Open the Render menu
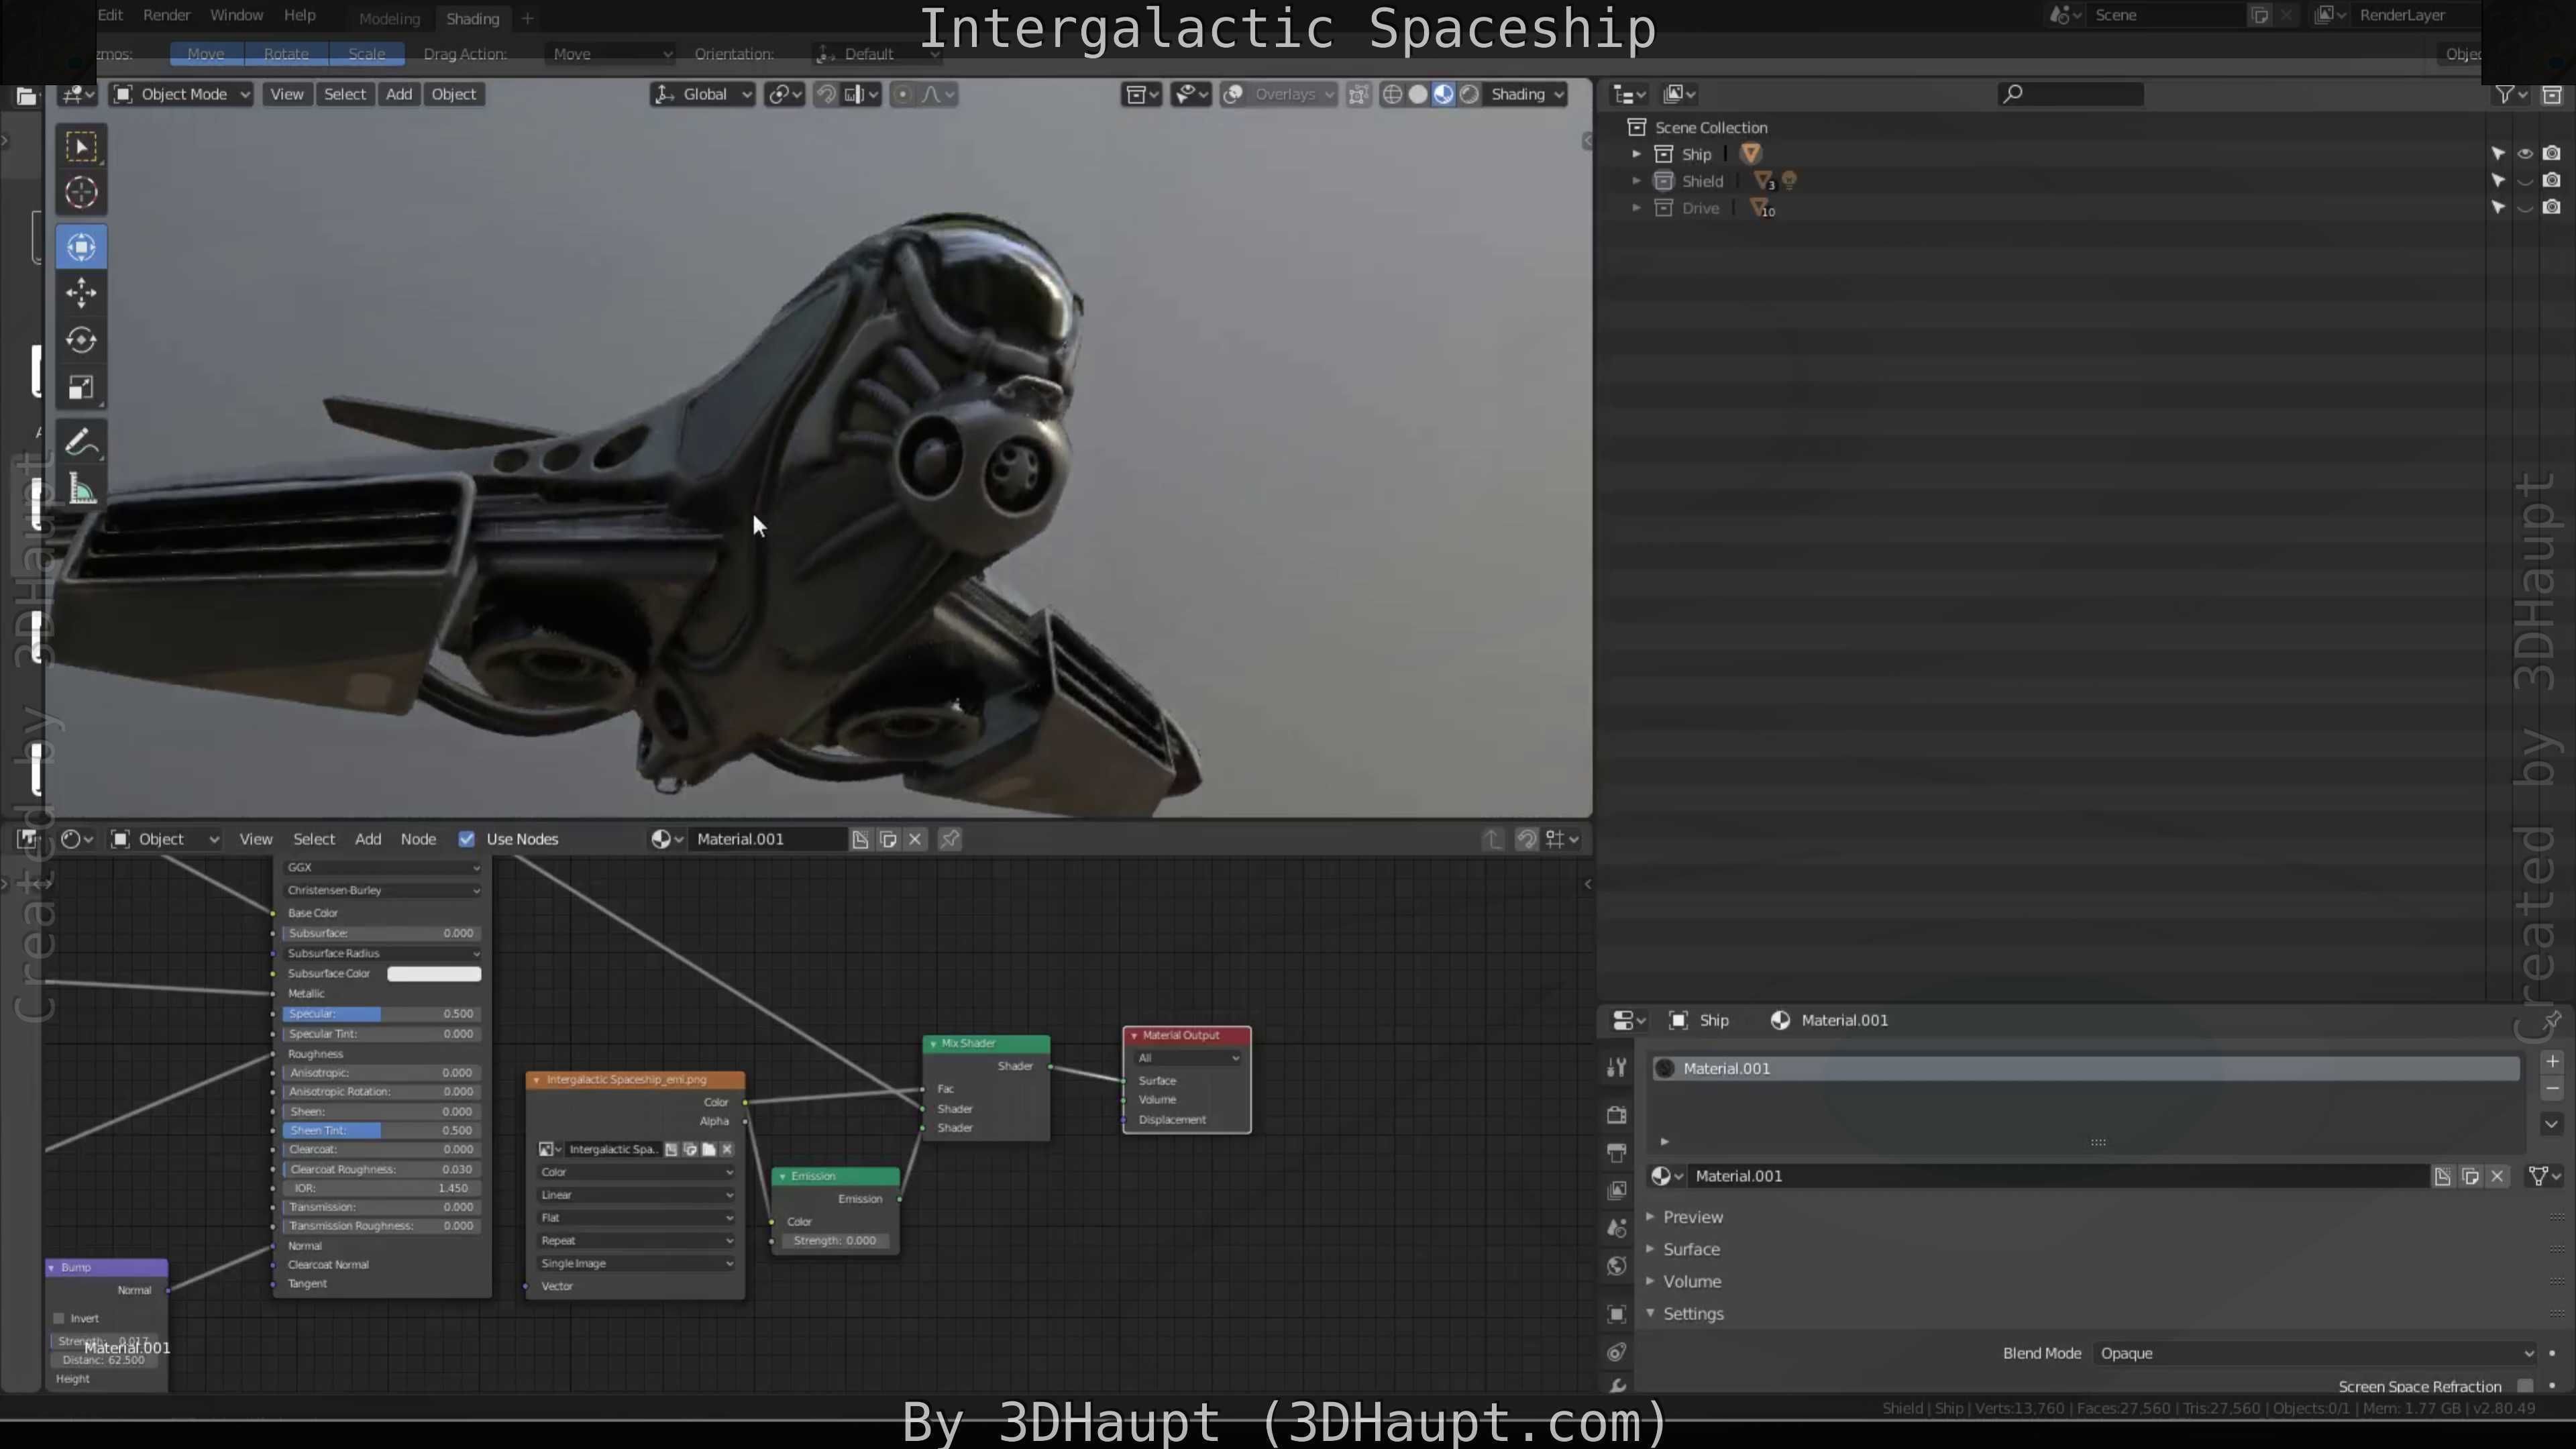Viewport: 2576px width, 1449px height. (x=166, y=15)
